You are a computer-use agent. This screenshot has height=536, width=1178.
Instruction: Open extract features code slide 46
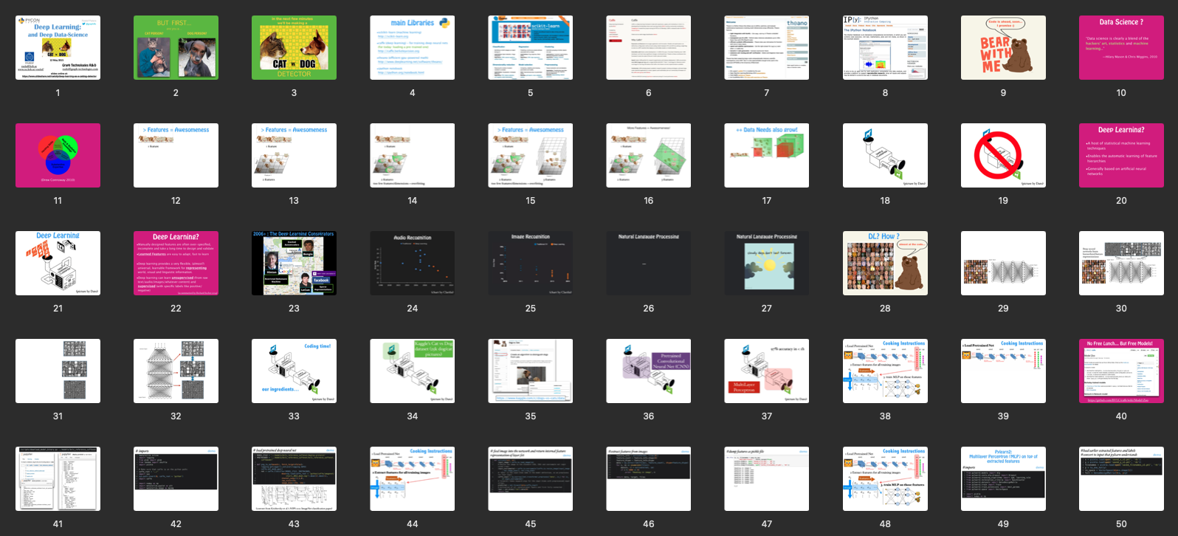648,478
